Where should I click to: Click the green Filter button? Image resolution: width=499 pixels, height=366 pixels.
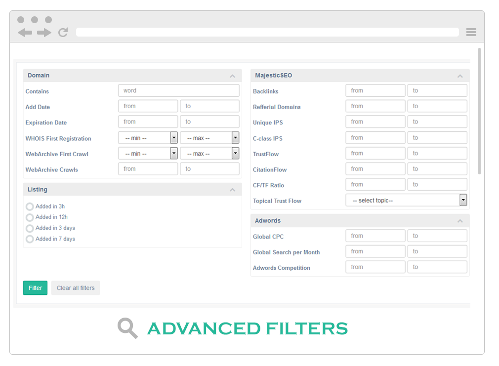click(35, 287)
